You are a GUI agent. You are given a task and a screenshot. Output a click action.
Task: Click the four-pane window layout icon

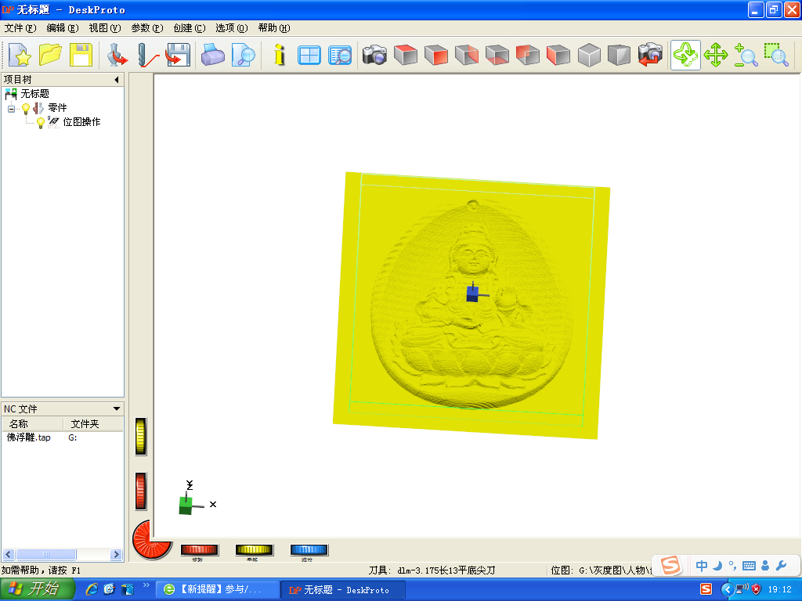coord(309,55)
